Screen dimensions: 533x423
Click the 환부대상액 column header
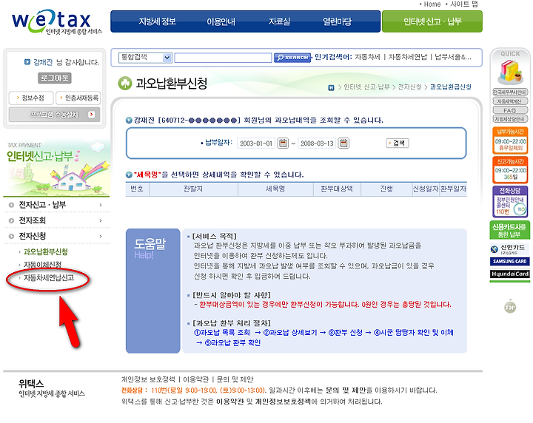tap(337, 189)
